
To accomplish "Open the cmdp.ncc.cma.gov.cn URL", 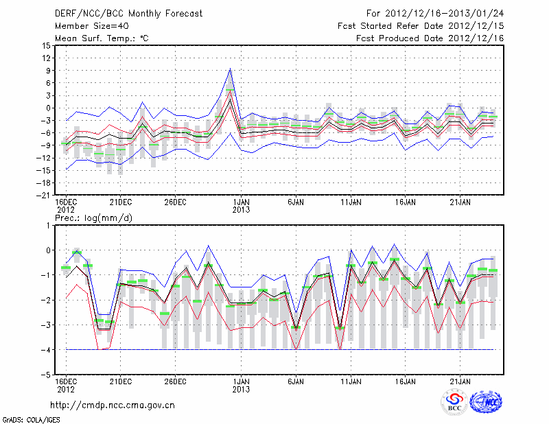I will coord(113,405).
